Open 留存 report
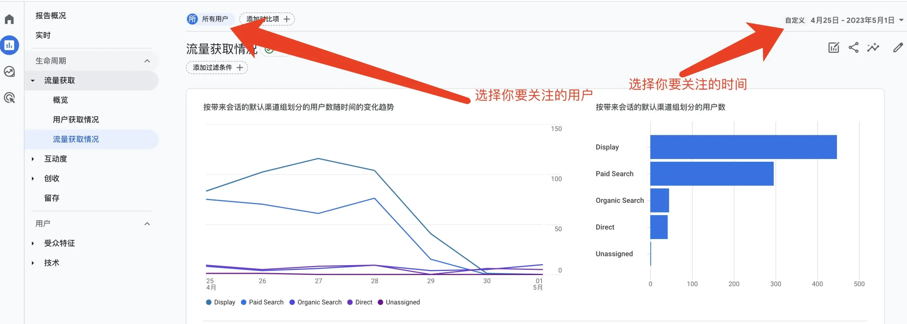This screenshot has height=324, width=907. tap(52, 198)
